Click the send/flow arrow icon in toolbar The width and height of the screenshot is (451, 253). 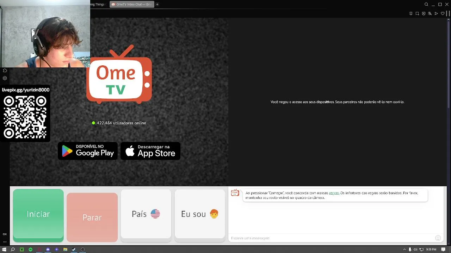pyautogui.click(x=436, y=13)
